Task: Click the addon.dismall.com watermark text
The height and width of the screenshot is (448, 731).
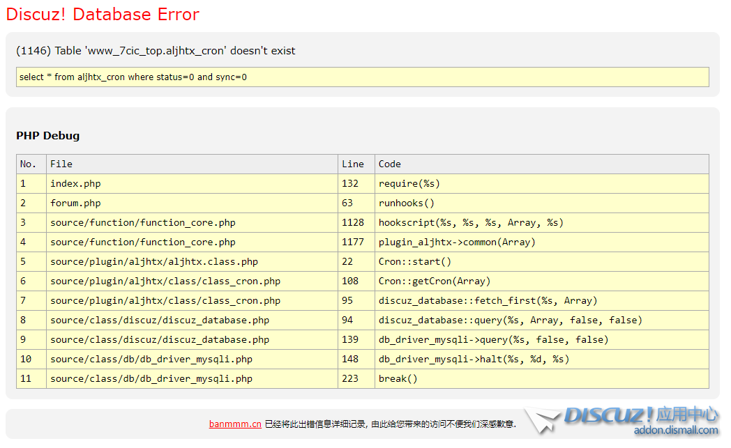Action: coord(675,431)
